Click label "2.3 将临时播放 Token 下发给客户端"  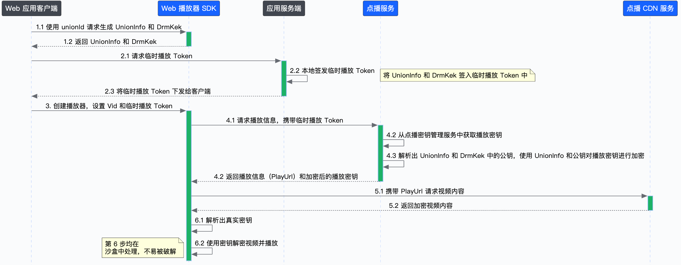pos(158,91)
